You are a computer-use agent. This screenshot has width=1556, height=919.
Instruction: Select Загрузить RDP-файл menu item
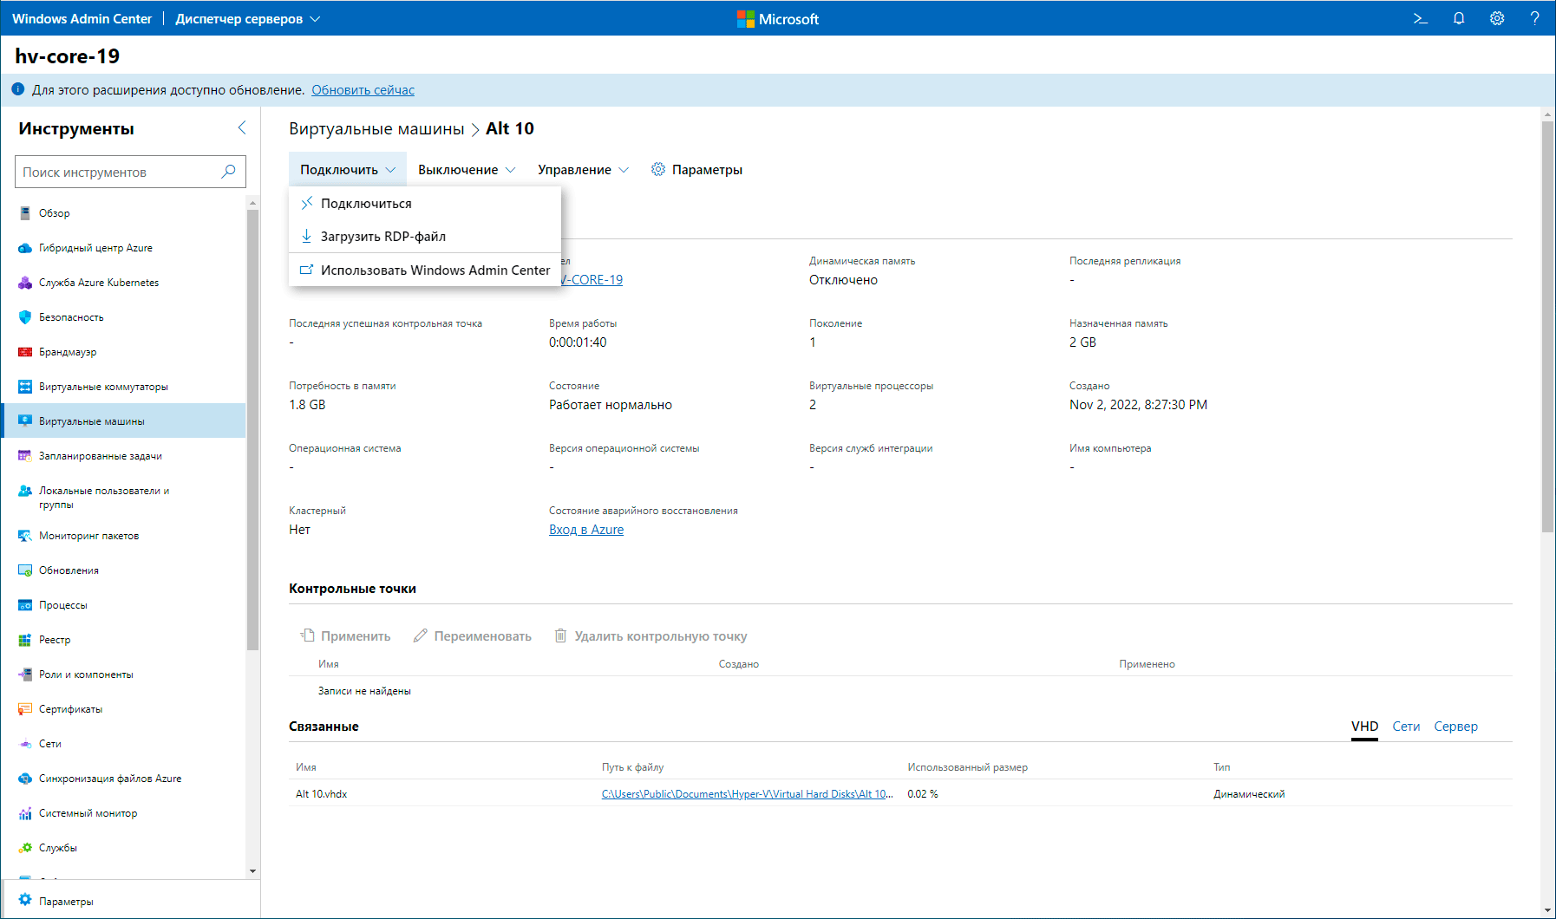(x=382, y=237)
